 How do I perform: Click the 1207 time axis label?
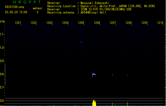coord(113,23)
